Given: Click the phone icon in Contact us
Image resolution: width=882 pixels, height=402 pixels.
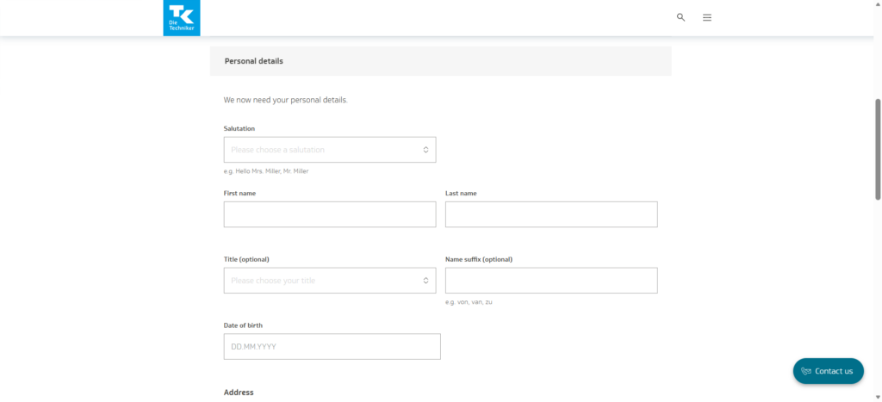Looking at the screenshot, I should 805,371.
